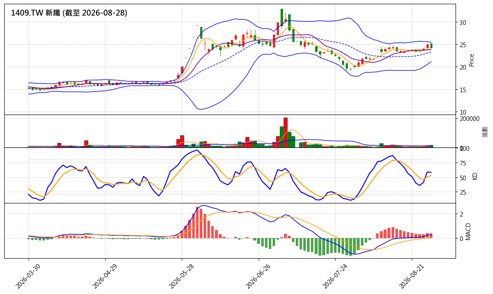Click the tallest red volume bar
The width and height of the screenshot is (493, 294).
point(286,133)
